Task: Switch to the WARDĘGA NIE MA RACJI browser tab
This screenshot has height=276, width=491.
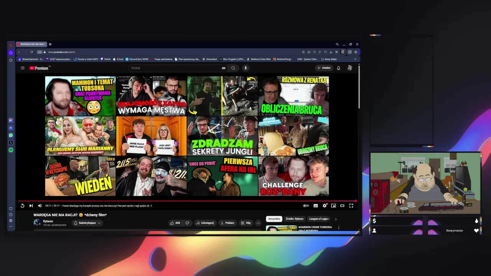Action: (x=31, y=44)
